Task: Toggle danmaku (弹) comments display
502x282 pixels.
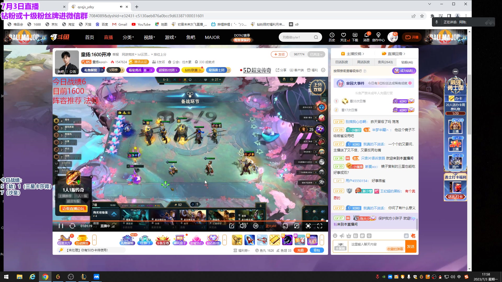Action: pyautogui.click(x=255, y=226)
